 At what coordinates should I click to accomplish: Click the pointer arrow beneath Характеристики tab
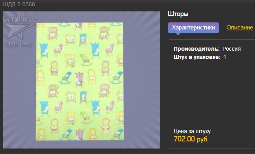[178, 34]
